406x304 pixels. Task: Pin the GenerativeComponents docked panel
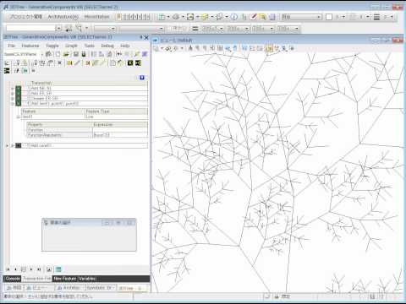[141, 37]
